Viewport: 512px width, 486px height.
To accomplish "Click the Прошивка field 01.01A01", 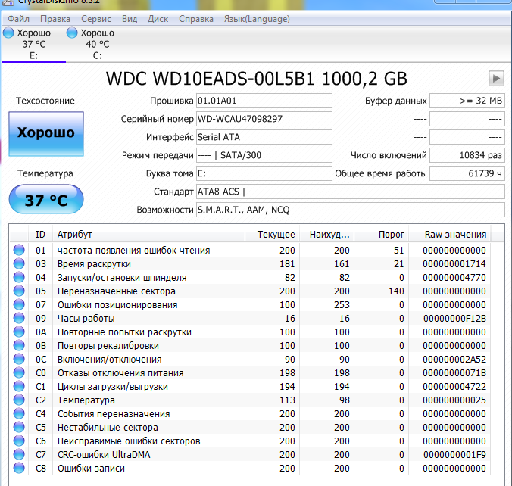I will click(x=264, y=101).
